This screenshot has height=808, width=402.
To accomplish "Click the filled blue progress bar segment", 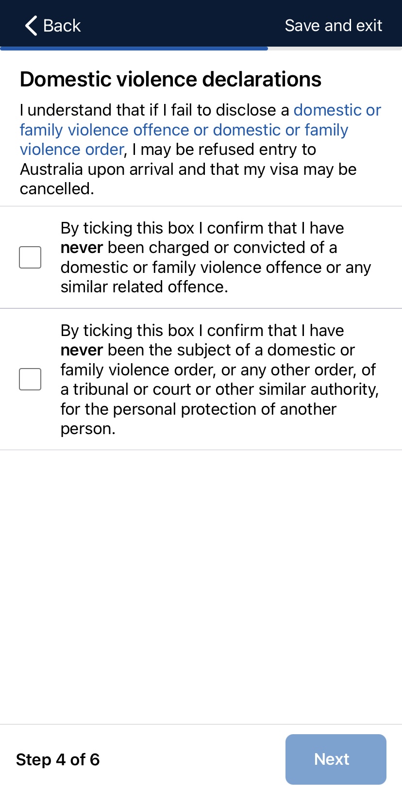I will (x=134, y=49).
